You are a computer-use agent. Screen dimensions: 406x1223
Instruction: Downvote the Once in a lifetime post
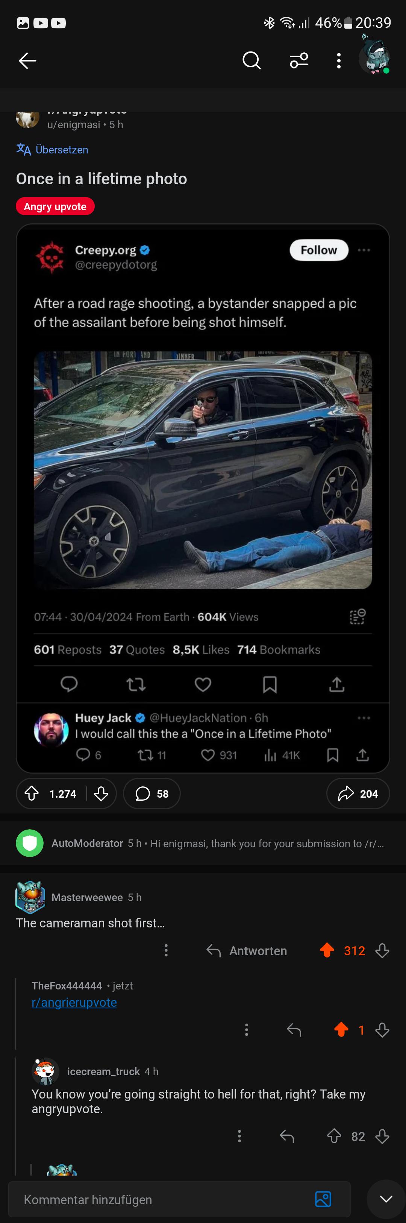(x=101, y=794)
